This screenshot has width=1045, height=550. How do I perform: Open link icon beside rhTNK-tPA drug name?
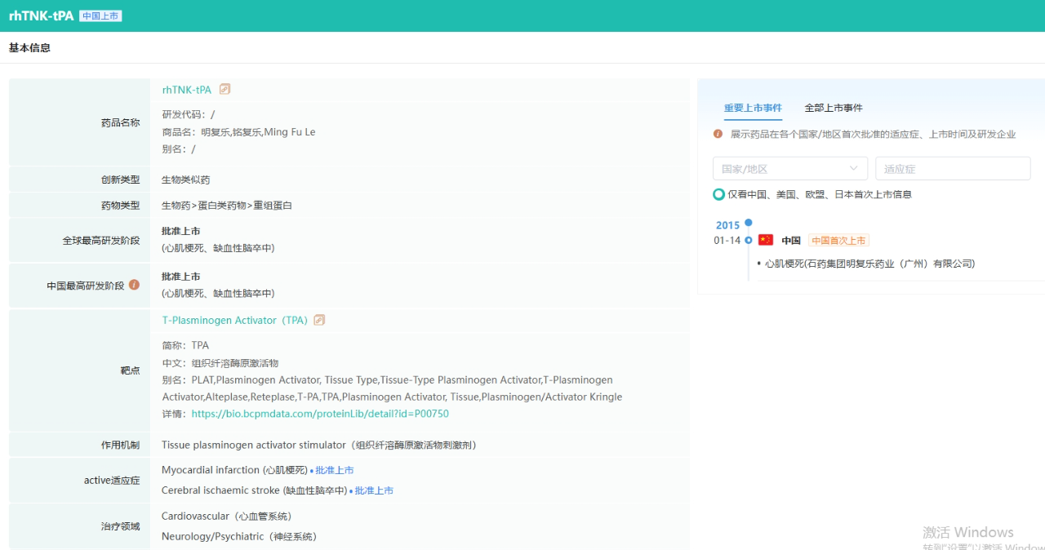[225, 89]
